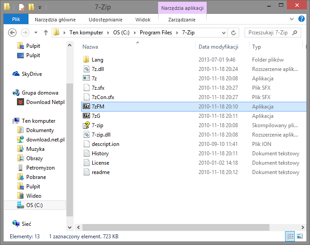The width and height of the screenshot is (310, 245).
Task: Open the recent locations dropdown
Action: coord(36,33)
